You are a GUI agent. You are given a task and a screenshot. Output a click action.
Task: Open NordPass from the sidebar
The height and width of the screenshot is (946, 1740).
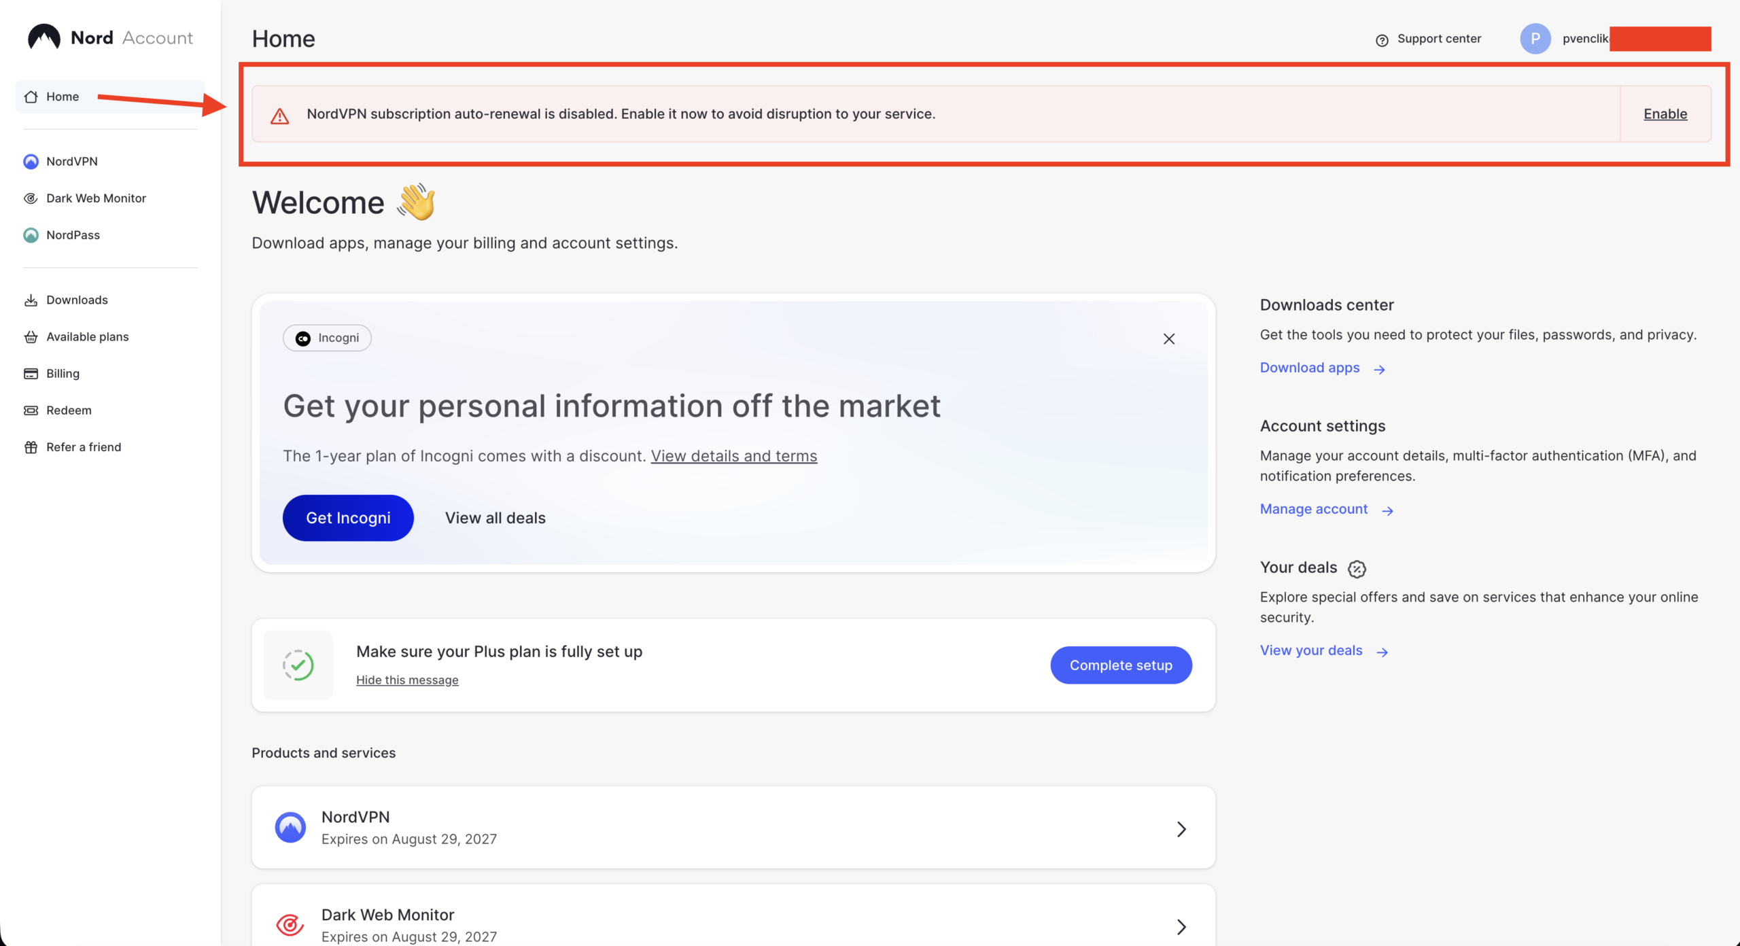tap(73, 234)
